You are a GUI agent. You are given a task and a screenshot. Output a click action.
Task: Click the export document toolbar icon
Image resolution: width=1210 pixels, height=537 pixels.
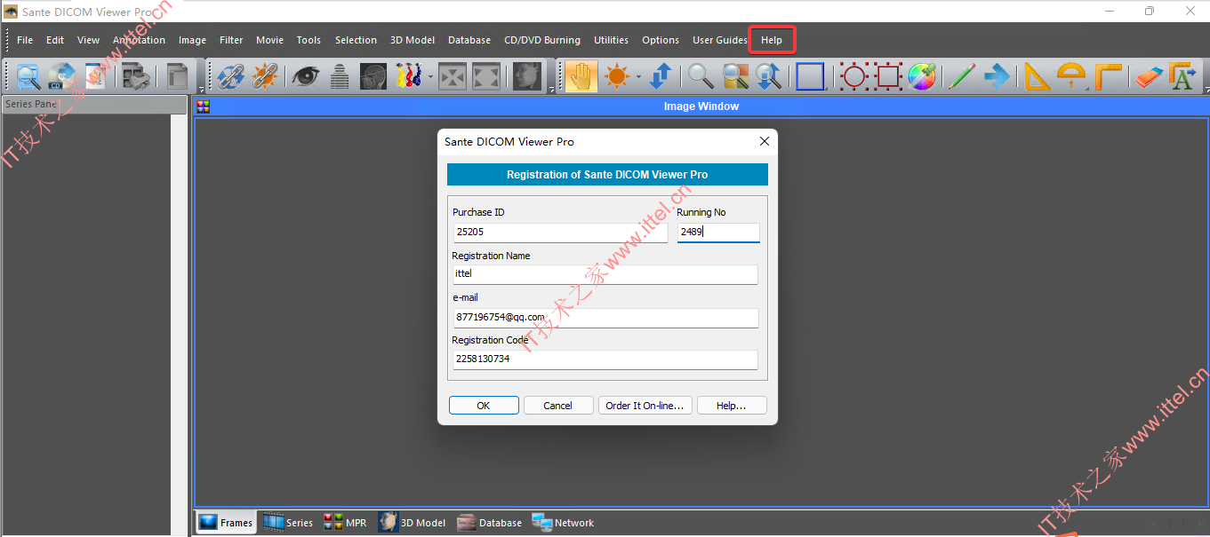click(95, 76)
